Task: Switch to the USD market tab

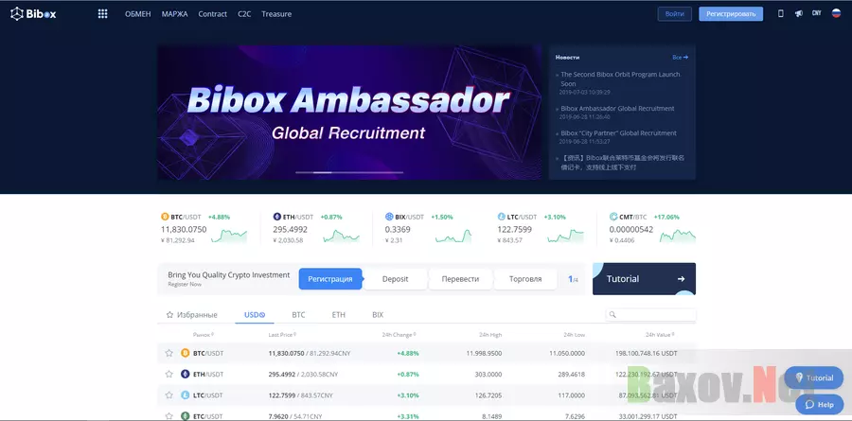Action: click(x=255, y=314)
